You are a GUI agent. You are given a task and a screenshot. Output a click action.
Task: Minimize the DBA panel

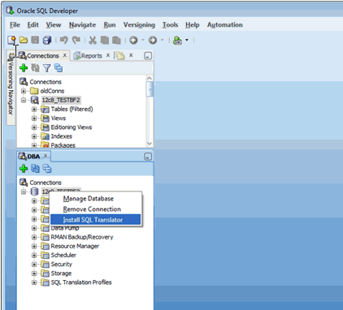pyautogui.click(x=148, y=157)
